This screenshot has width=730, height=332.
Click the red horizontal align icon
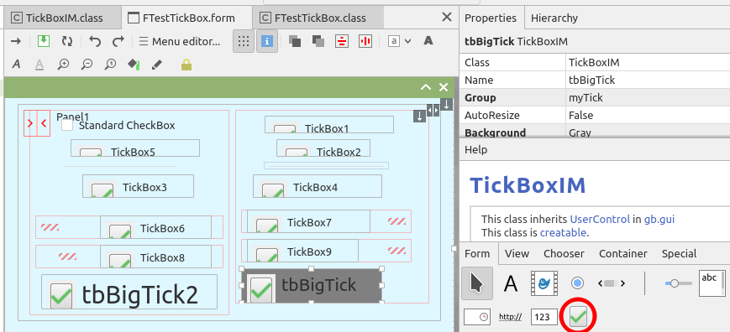[342, 41]
